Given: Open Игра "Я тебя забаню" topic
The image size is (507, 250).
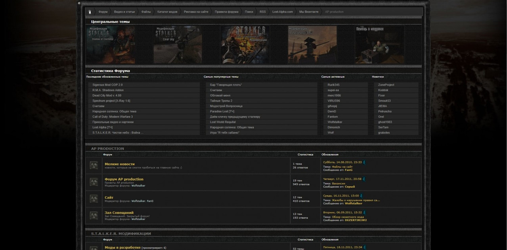Looking at the screenshot, I should coord(225,133).
